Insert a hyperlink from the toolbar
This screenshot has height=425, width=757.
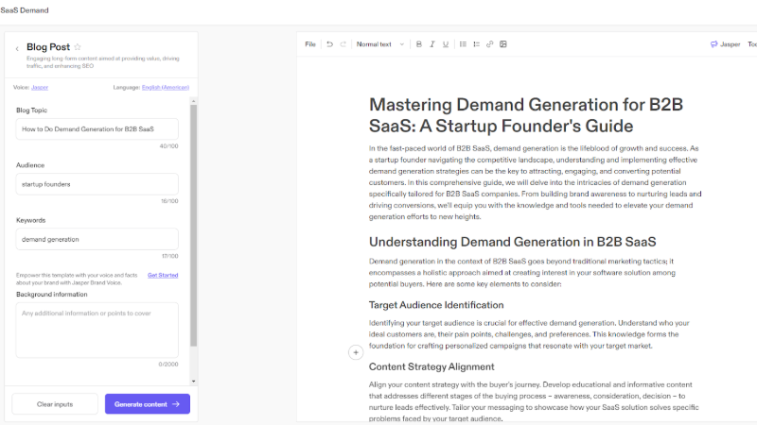click(489, 44)
